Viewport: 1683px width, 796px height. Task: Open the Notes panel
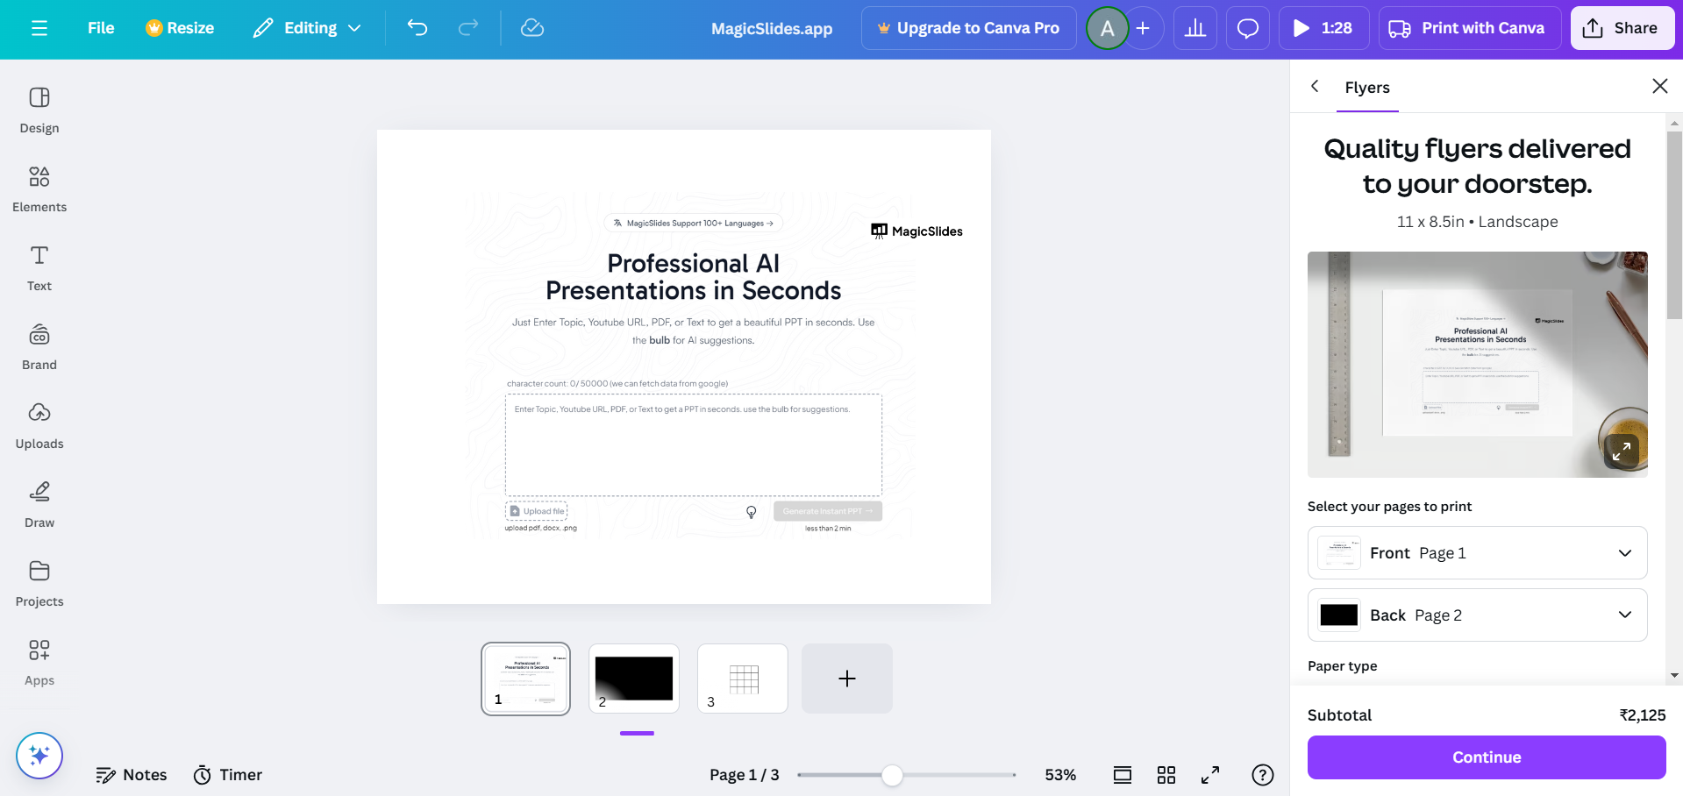(132, 775)
